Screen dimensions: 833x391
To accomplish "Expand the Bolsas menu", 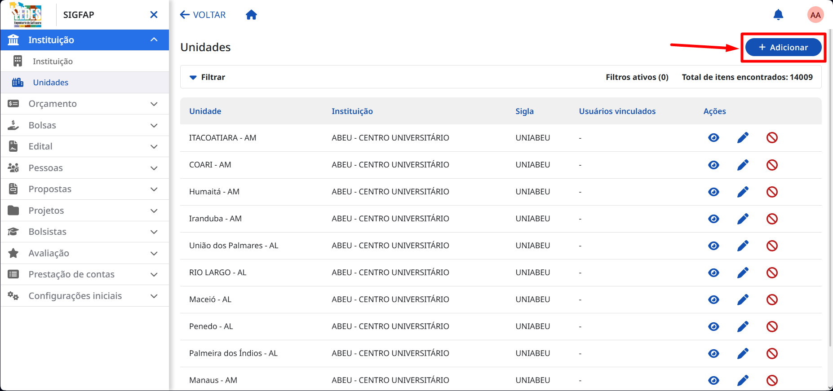I will pos(84,125).
